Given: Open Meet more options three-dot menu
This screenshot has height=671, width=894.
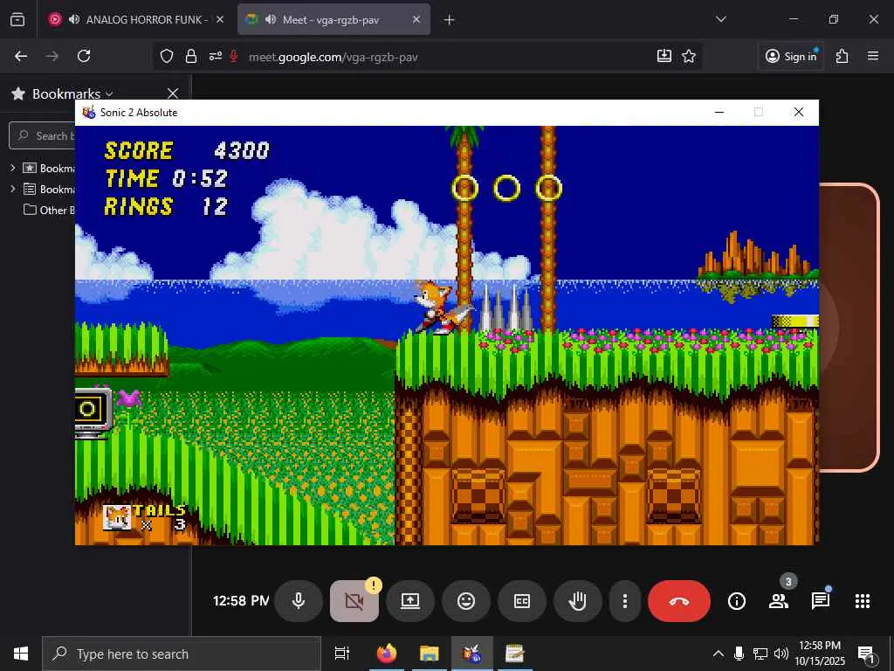Looking at the screenshot, I should coord(625,601).
